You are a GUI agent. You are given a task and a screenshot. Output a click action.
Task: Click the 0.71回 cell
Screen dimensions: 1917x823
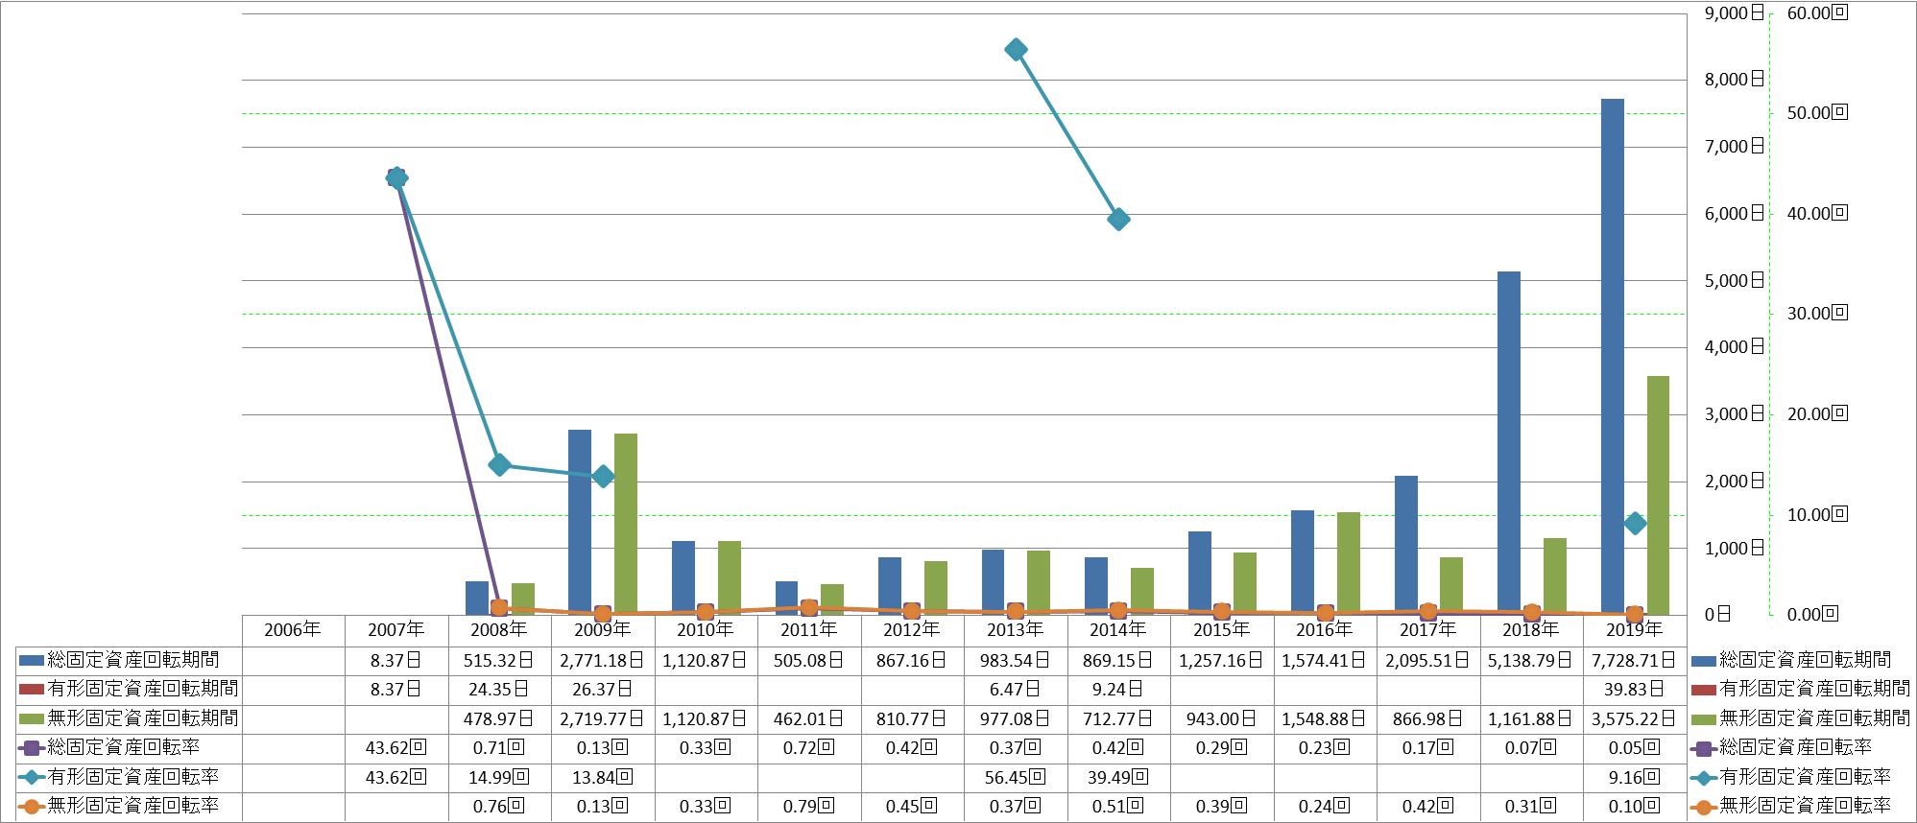[x=498, y=747]
